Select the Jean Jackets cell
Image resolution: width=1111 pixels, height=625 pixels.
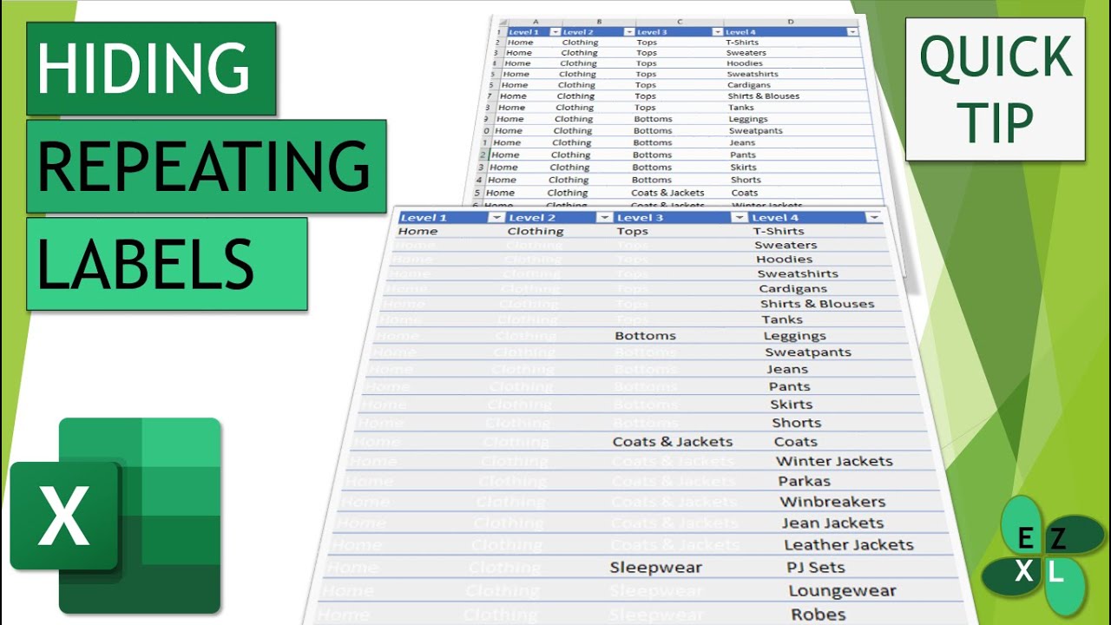(832, 523)
